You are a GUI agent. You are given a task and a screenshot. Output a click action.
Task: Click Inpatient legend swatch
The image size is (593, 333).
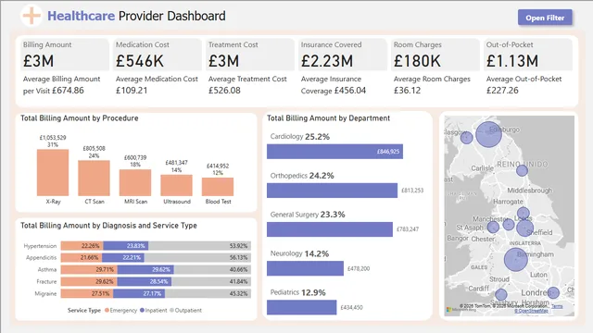tap(142, 310)
